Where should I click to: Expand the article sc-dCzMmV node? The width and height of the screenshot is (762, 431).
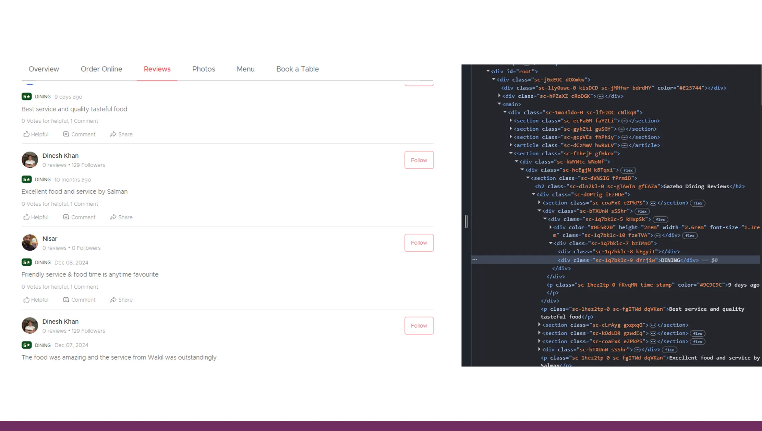(511, 145)
